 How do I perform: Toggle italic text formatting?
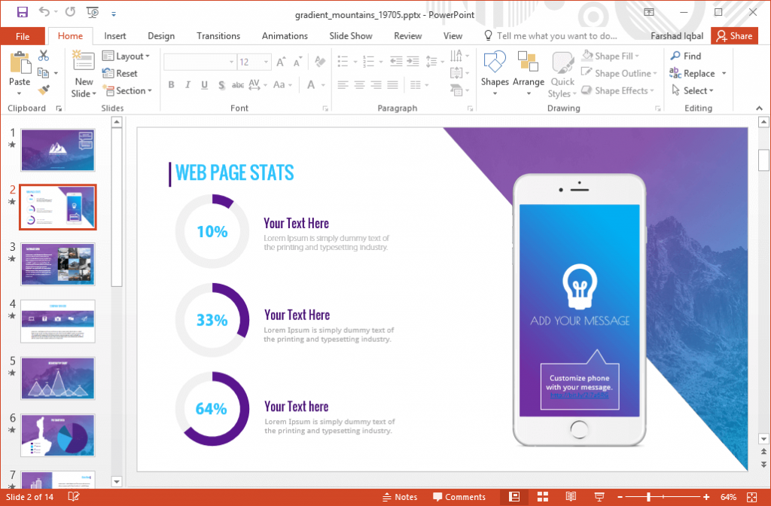tap(187, 84)
